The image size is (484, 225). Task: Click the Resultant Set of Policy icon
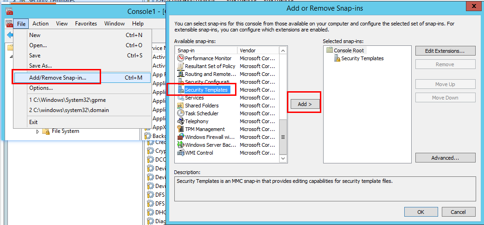pyautogui.click(x=181, y=66)
